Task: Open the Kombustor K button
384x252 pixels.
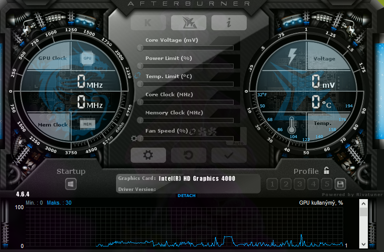Action: (x=148, y=23)
